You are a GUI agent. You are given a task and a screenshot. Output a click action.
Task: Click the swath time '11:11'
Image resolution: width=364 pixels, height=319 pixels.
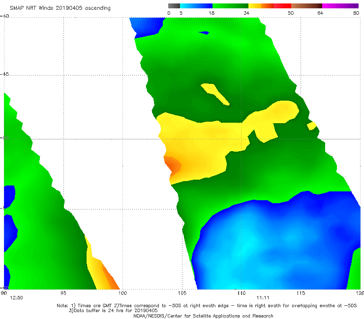click(263, 298)
